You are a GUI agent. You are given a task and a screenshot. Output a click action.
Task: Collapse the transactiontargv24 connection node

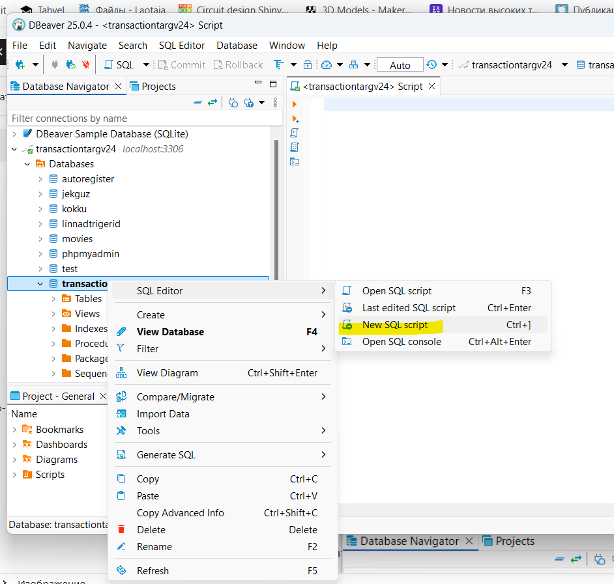pos(14,149)
